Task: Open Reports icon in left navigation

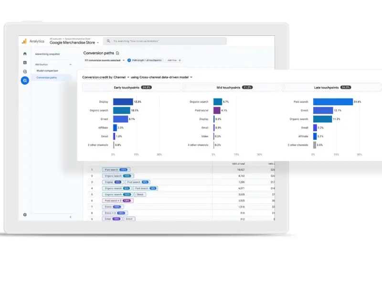Action: point(25,63)
